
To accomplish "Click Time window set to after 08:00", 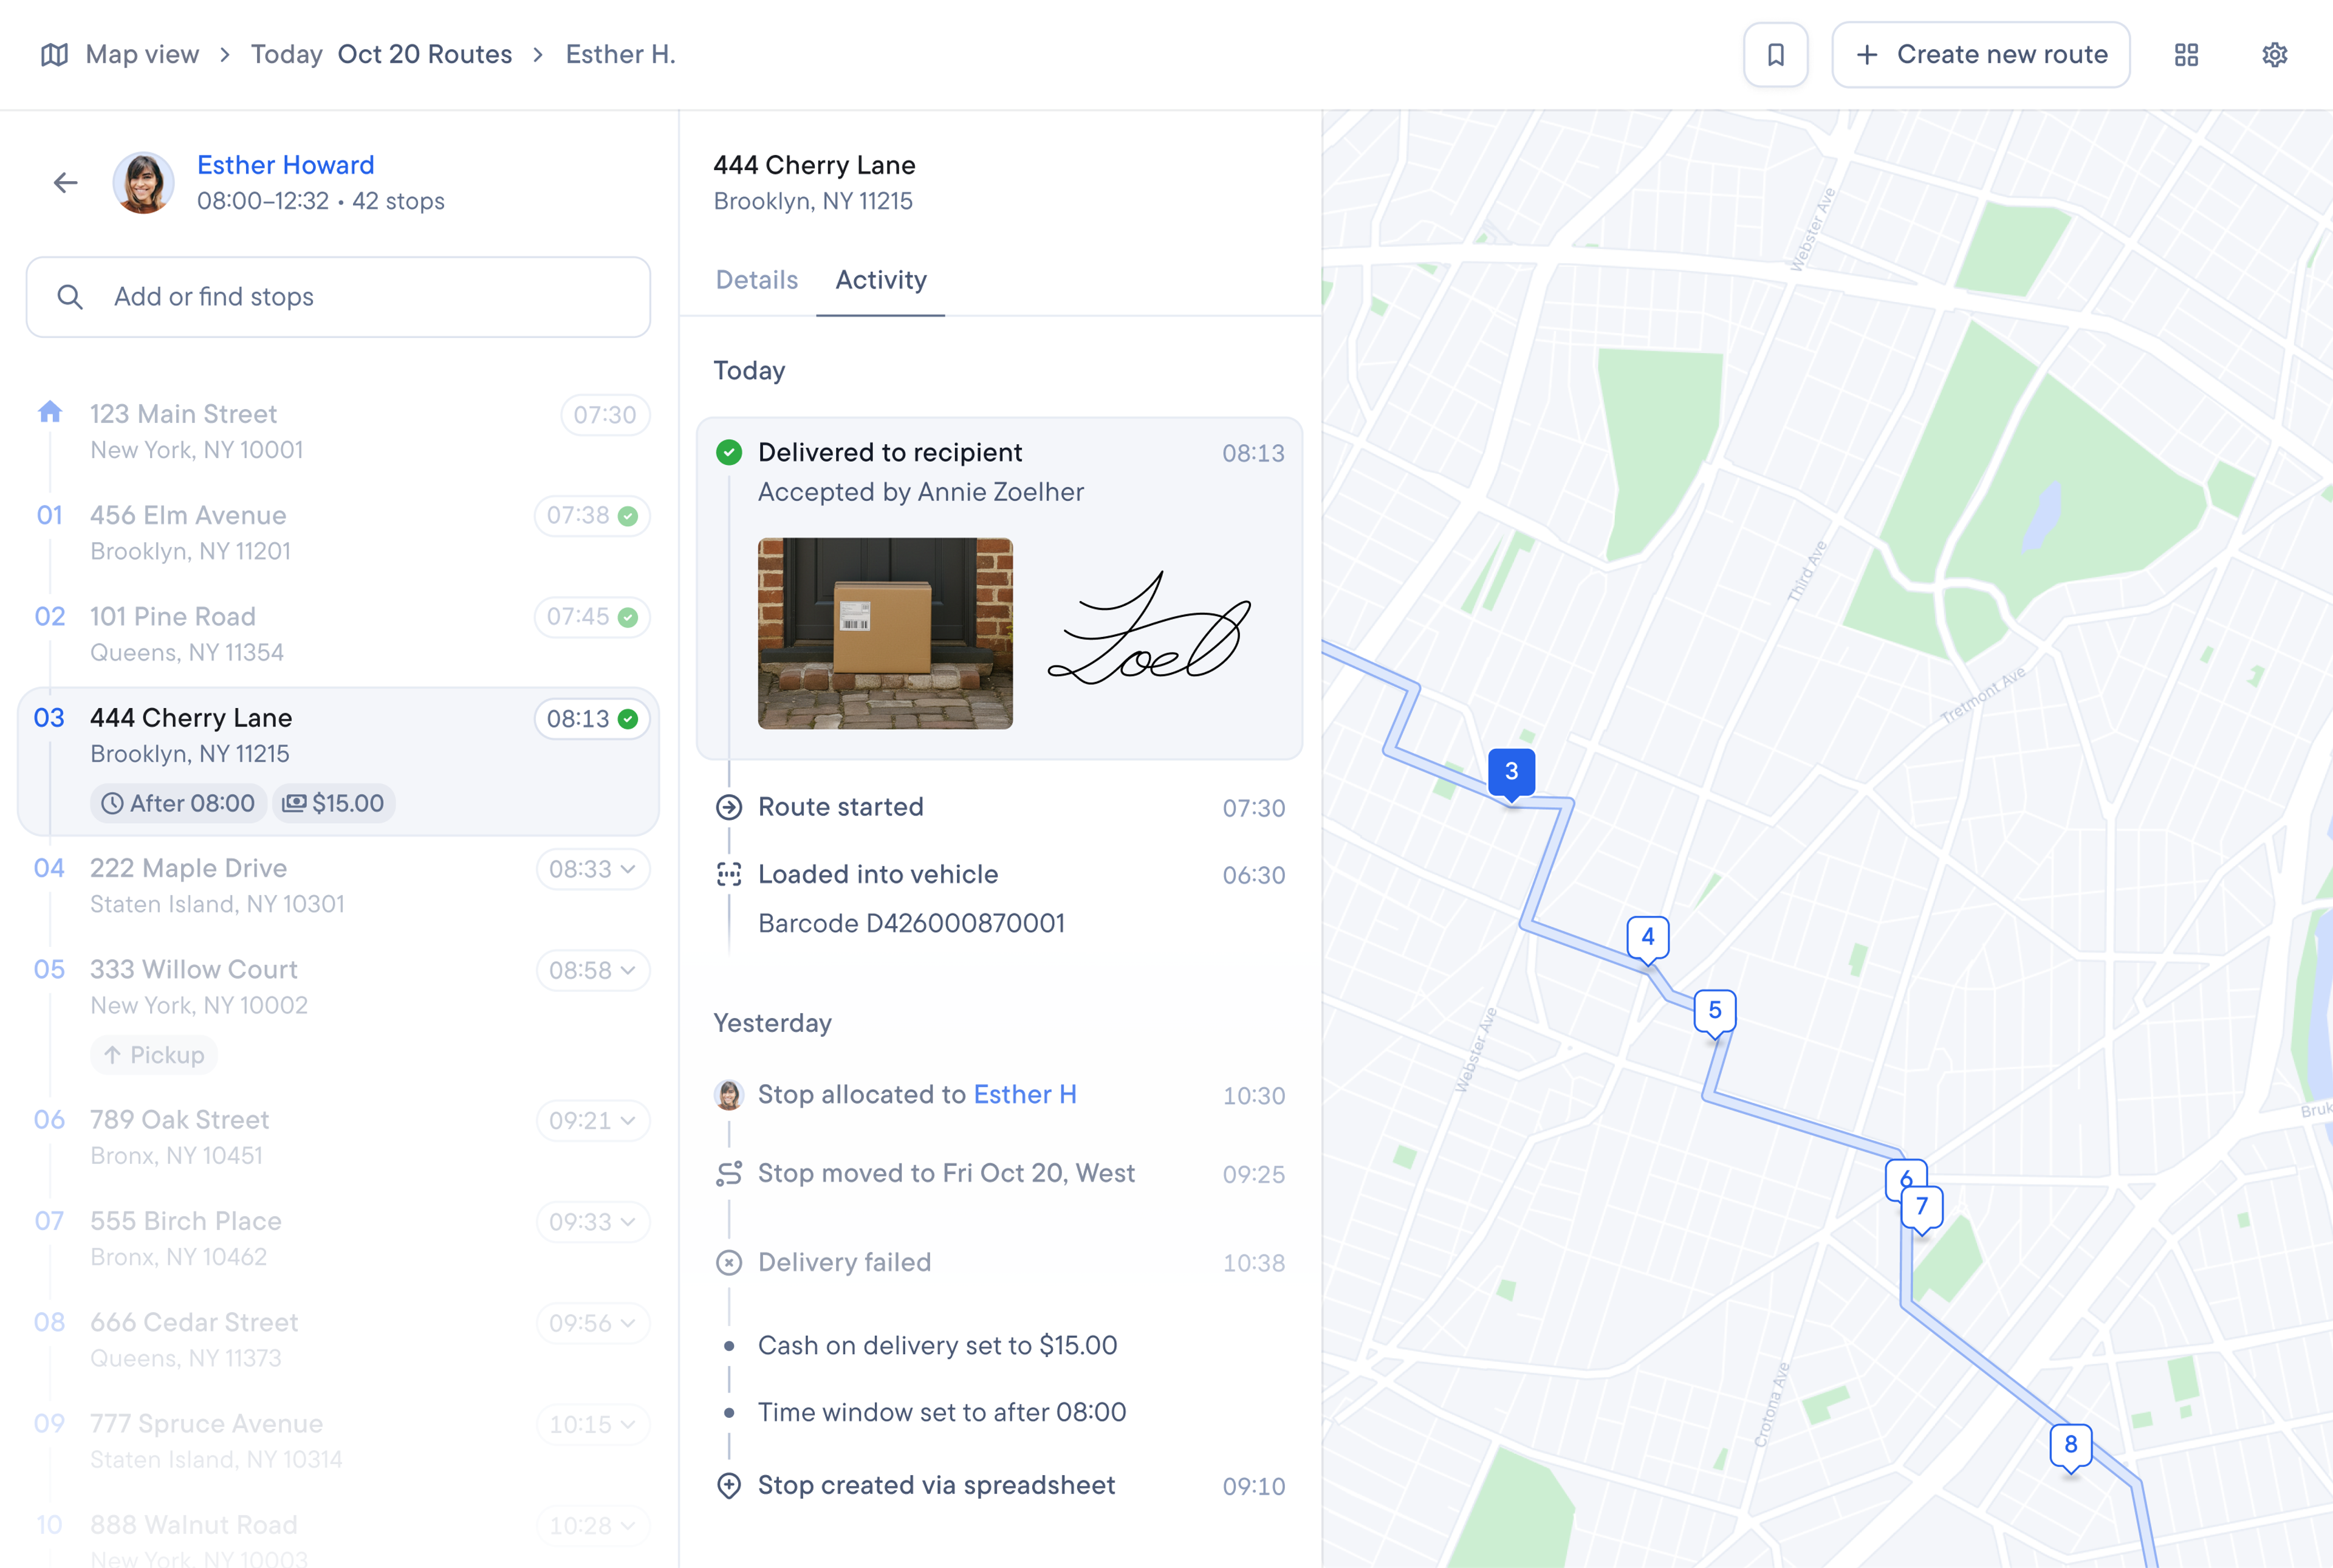I will coord(942,1412).
